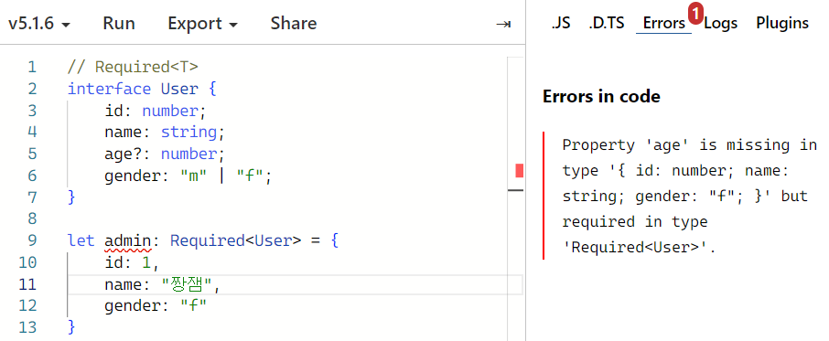
Task: Open the Plugins tab
Action: 782,23
